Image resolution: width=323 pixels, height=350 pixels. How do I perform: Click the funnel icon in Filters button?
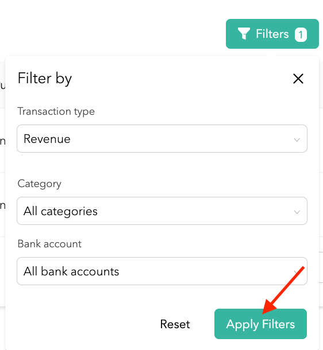point(244,34)
